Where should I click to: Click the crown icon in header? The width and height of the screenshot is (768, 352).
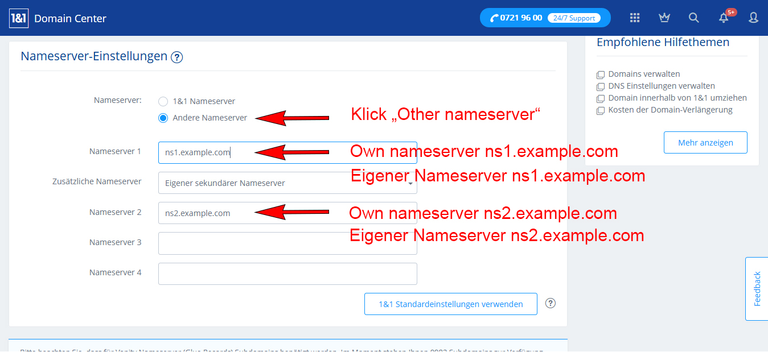click(x=664, y=18)
